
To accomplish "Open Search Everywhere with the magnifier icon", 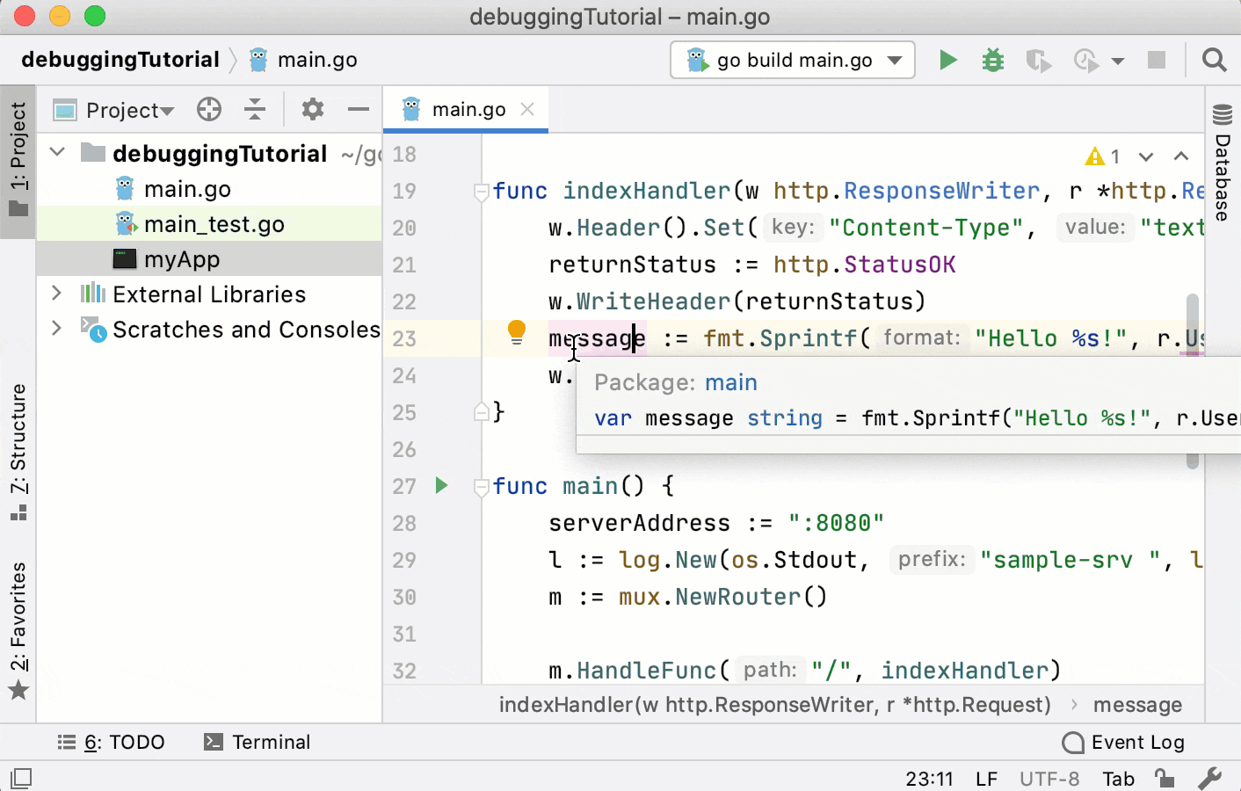I will (1214, 60).
